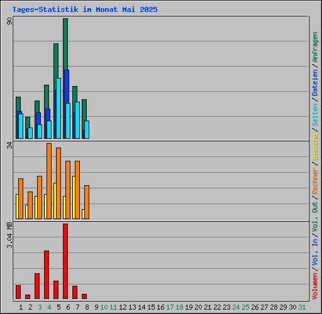Click the 'Besuche' legend label
322x314 pixels.
[315, 147]
